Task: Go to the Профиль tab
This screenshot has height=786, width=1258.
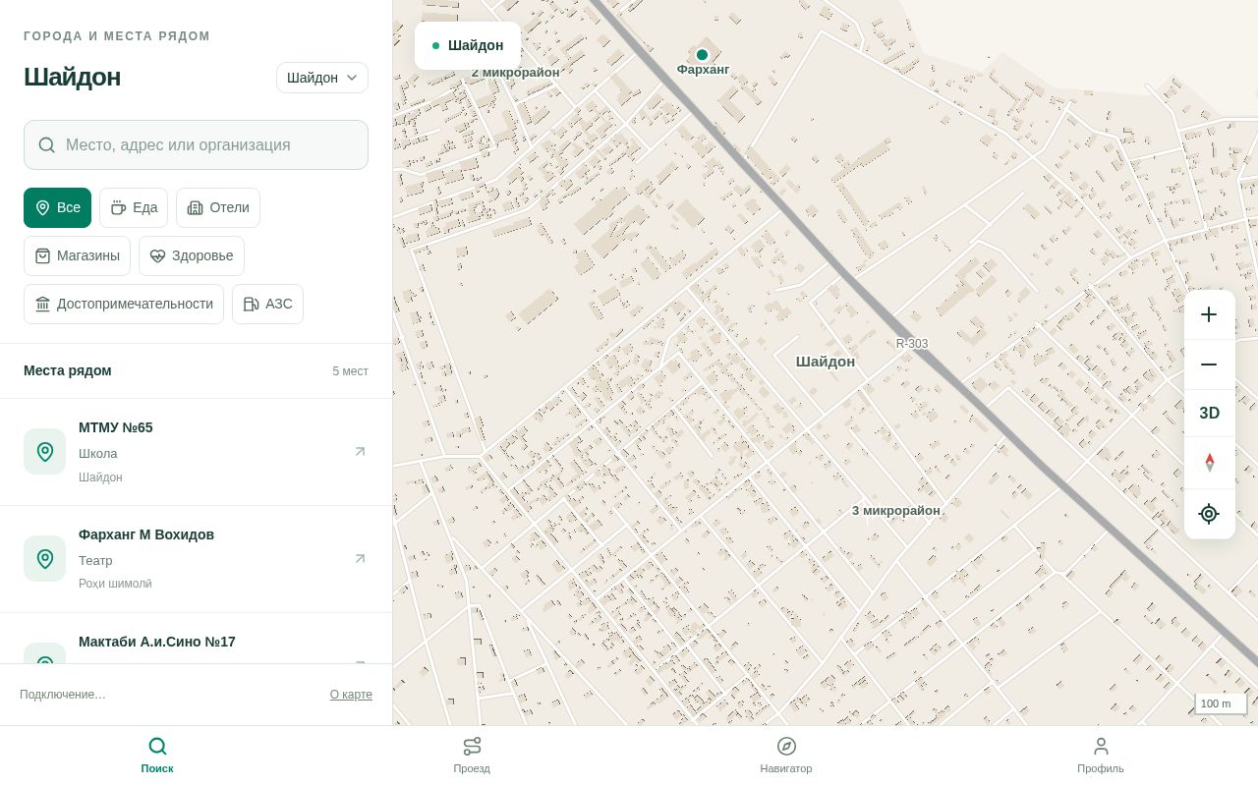Action: point(1101,755)
